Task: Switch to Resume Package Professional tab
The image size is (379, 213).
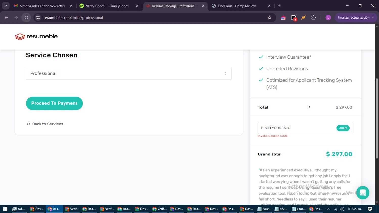Action: point(174,6)
